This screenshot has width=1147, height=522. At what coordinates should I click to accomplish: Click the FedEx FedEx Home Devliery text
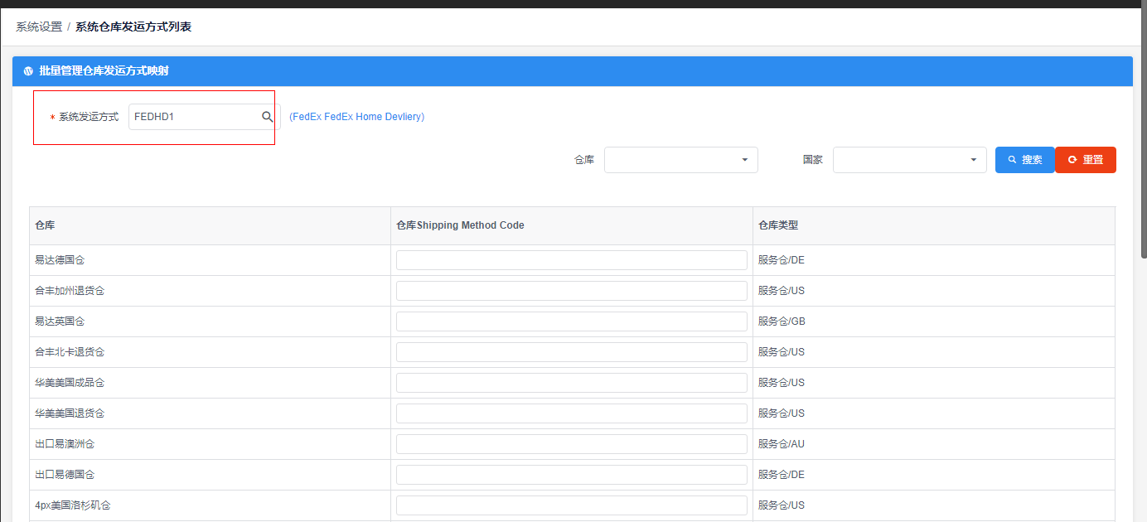tap(356, 117)
